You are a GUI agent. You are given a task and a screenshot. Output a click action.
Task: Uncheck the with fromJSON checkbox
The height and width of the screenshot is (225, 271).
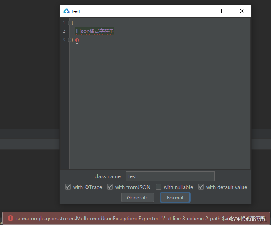click(110, 187)
